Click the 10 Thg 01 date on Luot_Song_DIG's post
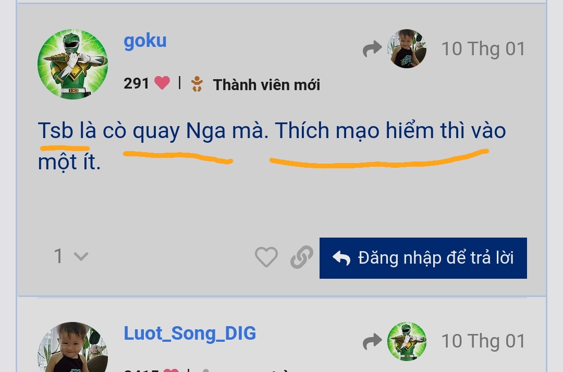 (483, 341)
